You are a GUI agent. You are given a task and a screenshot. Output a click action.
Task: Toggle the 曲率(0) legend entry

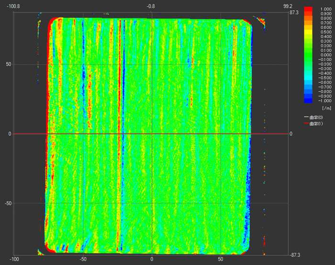coord(316,117)
